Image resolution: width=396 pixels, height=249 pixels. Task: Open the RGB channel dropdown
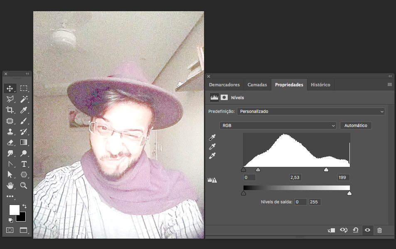click(x=278, y=125)
